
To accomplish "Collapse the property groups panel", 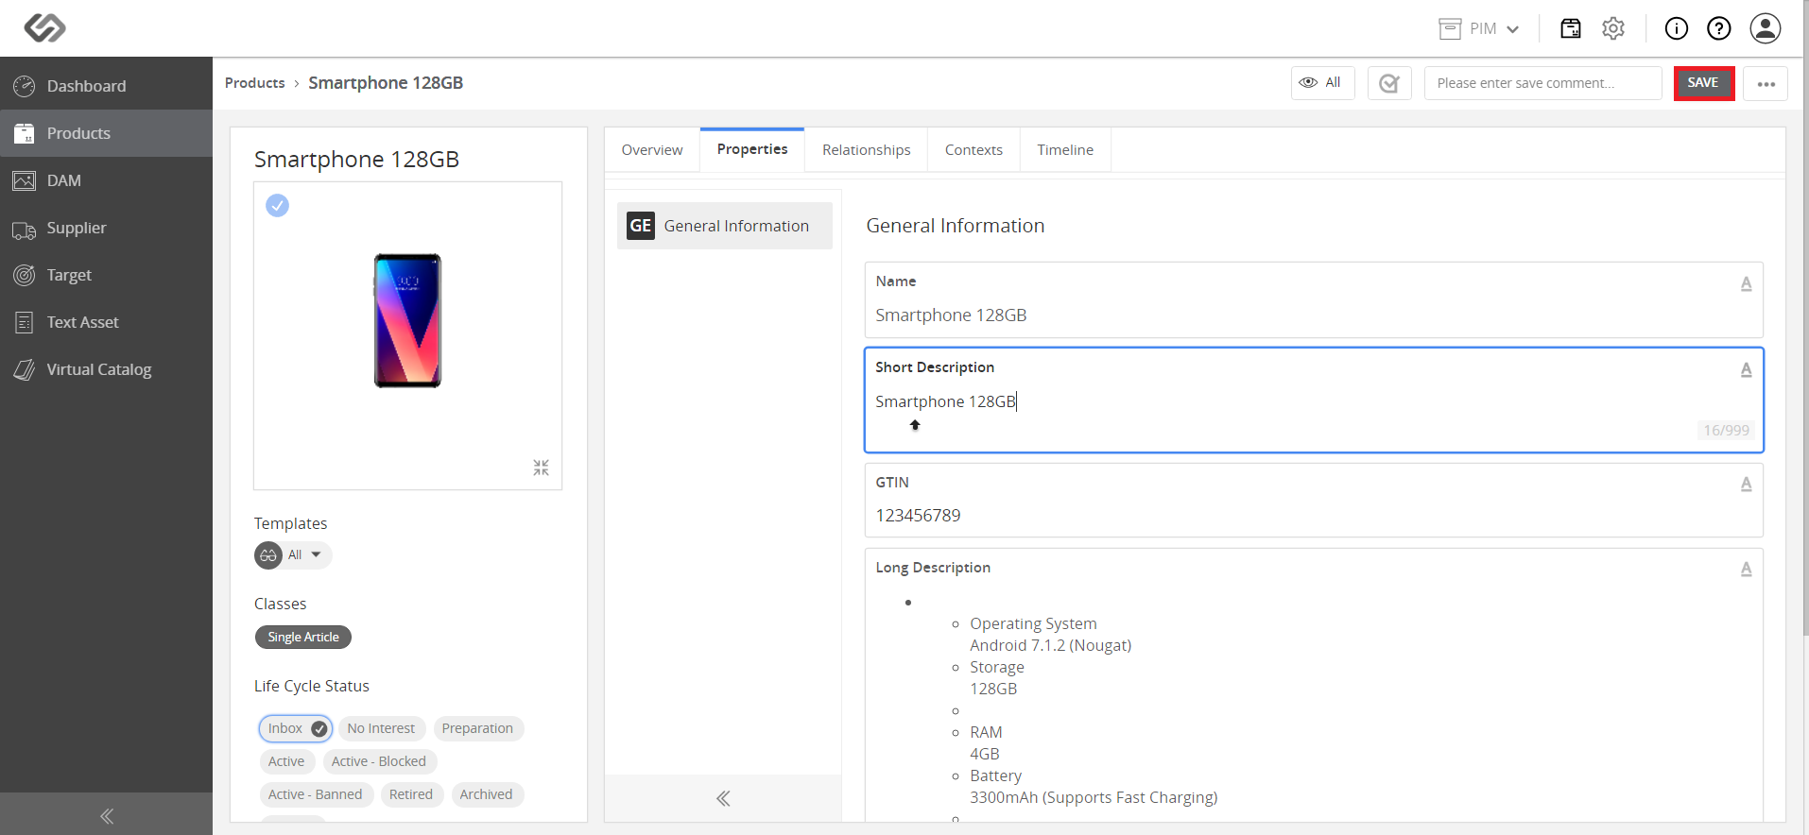I will pos(723,798).
